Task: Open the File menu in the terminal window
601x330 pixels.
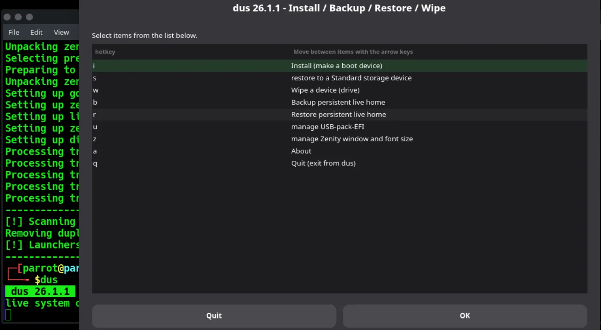Action: [14, 32]
